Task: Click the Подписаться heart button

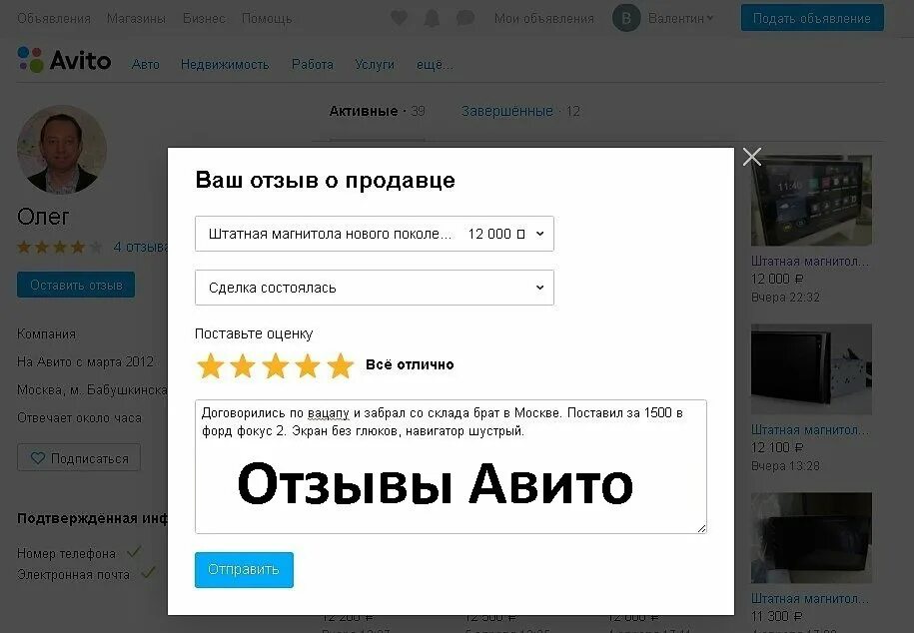Action: [x=79, y=458]
